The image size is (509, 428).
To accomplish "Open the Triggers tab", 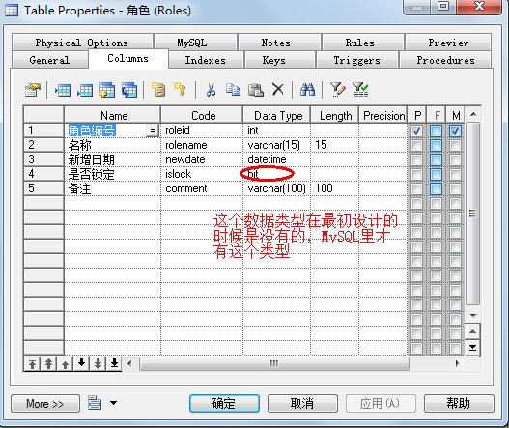I will point(356,60).
